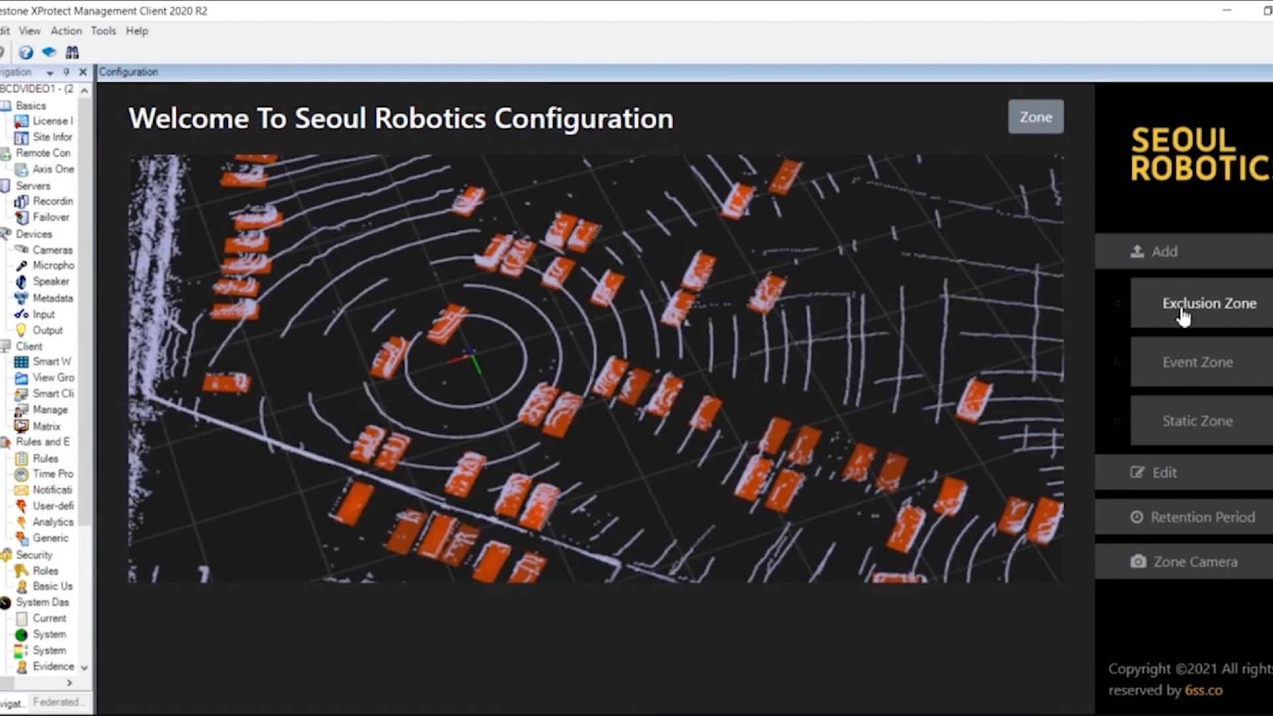The height and width of the screenshot is (716, 1273).
Task: Click the tree scroll-up arrow
Action: [x=84, y=90]
